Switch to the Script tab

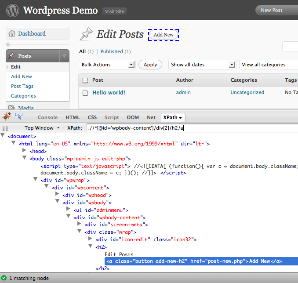pos(112,117)
